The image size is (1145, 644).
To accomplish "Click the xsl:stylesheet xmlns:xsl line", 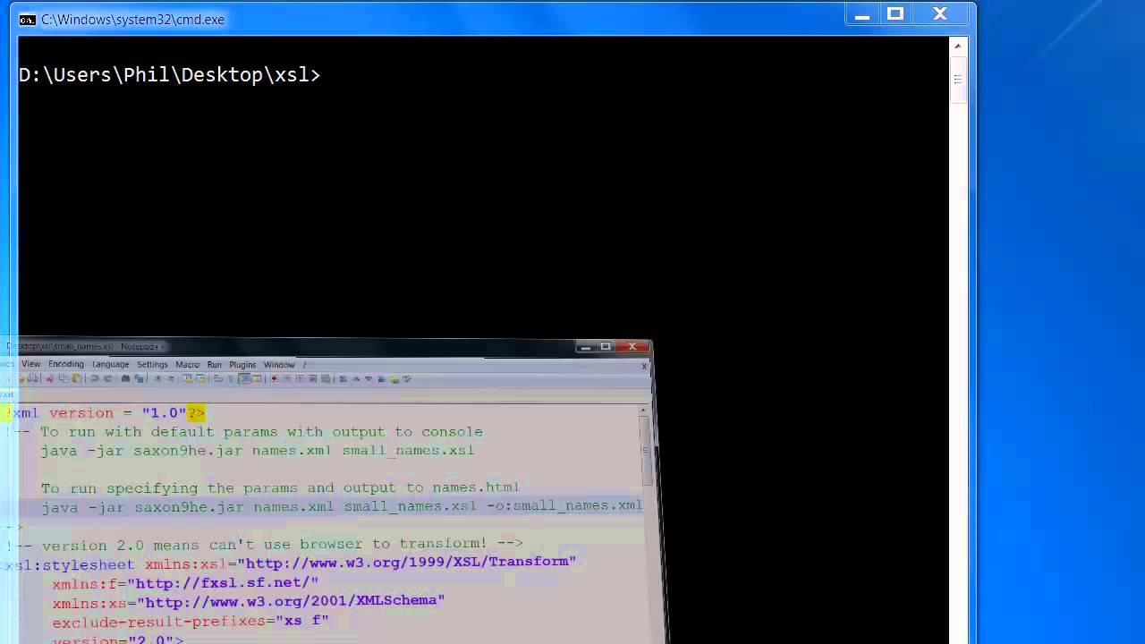I will tap(288, 562).
